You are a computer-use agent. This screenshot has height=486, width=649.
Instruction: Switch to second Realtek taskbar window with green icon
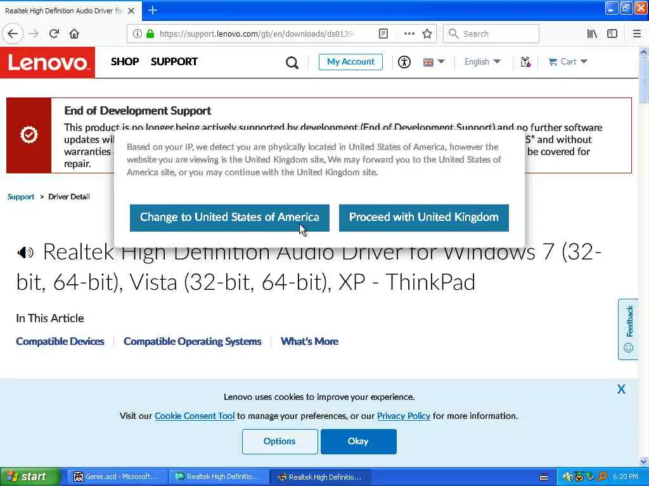[218, 477]
